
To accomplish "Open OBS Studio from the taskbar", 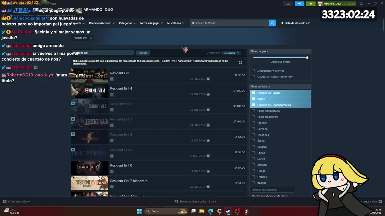I will pyautogui.click(x=237, y=211).
